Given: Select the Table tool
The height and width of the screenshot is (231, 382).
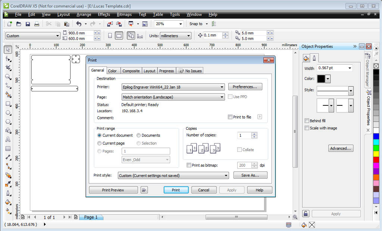Looking at the screenshot, I should click(x=8, y=148).
